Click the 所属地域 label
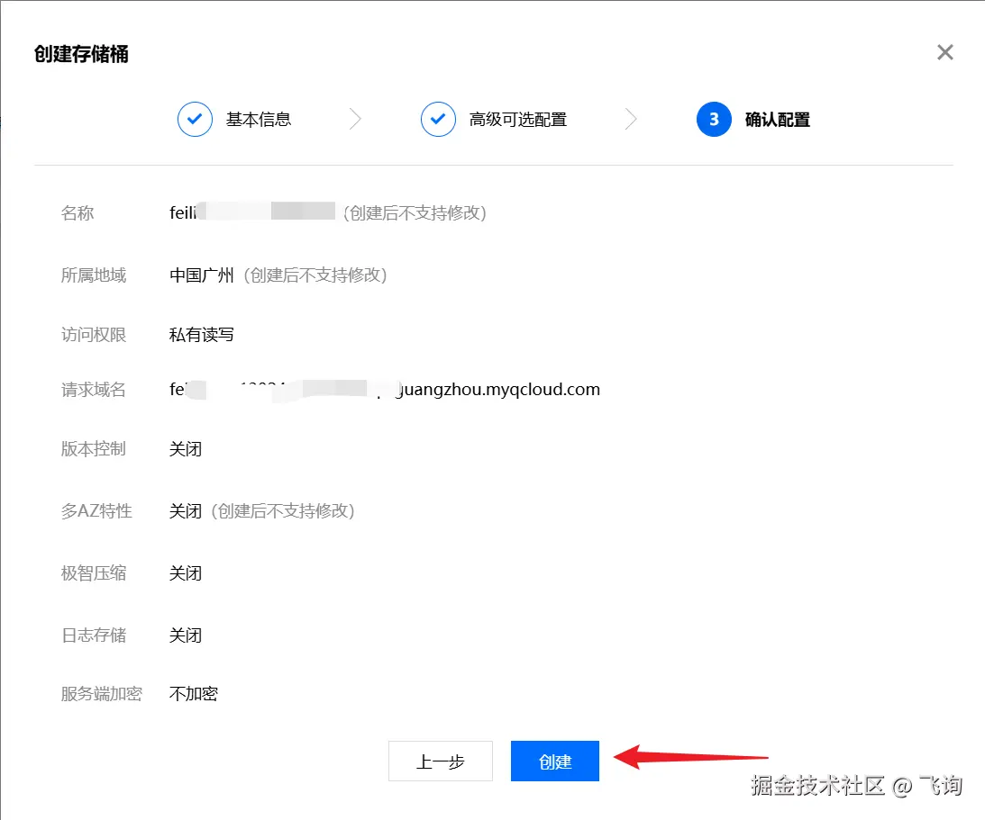This screenshot has width=985, height=820. [93, 275]
